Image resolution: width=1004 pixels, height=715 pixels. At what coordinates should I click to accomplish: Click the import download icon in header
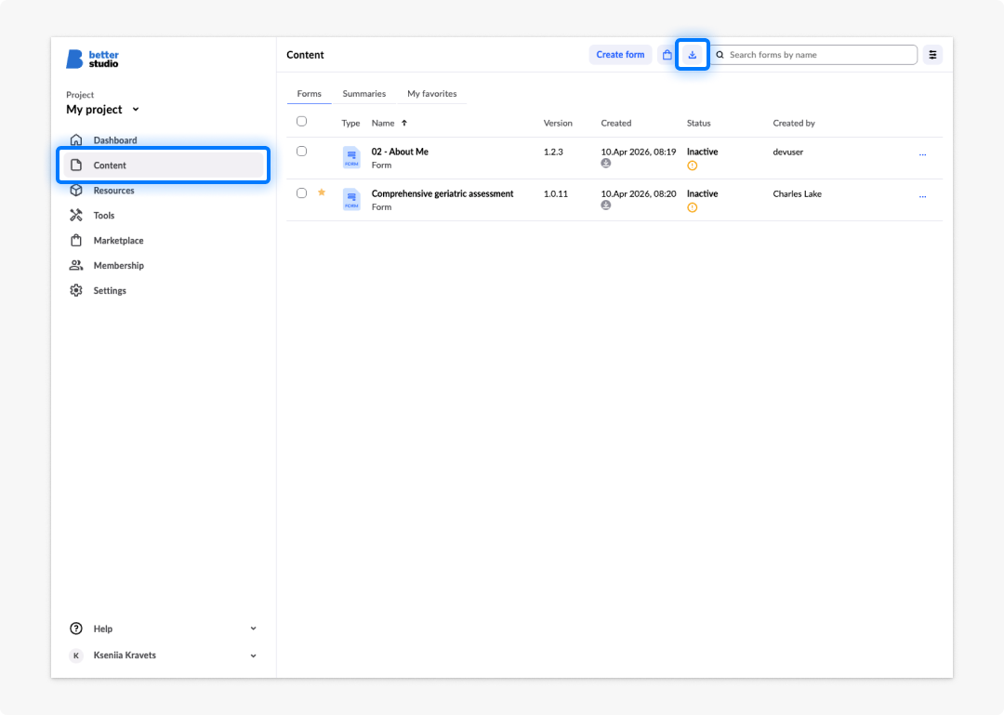click(693, 55)
